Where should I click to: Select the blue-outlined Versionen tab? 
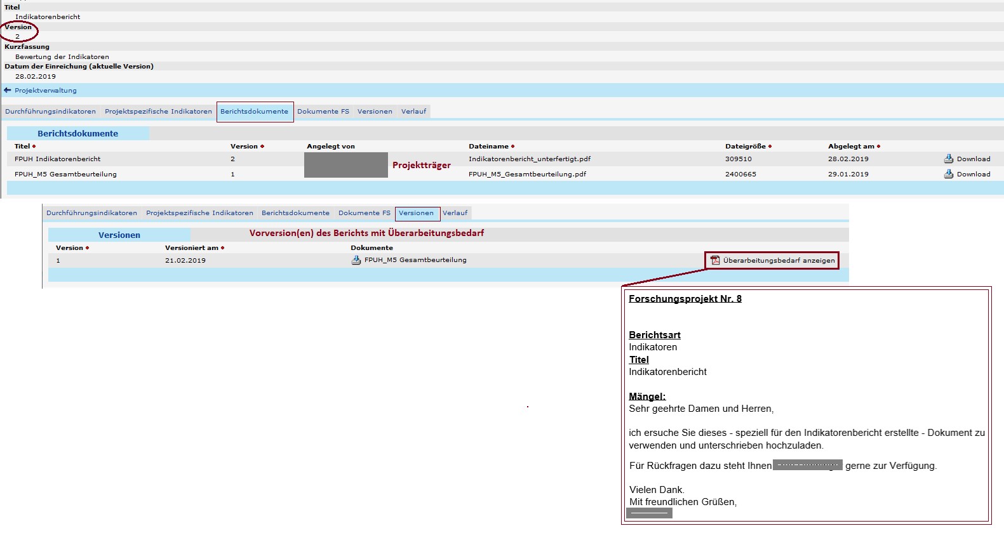(416, 213)
